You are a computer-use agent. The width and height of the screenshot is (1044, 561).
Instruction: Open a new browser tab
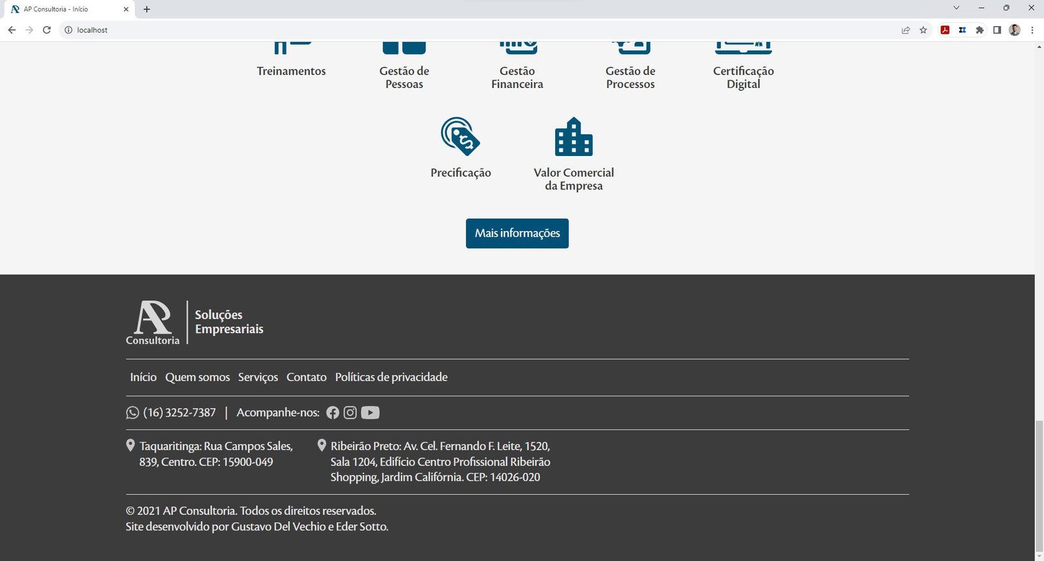coord(147,9)
